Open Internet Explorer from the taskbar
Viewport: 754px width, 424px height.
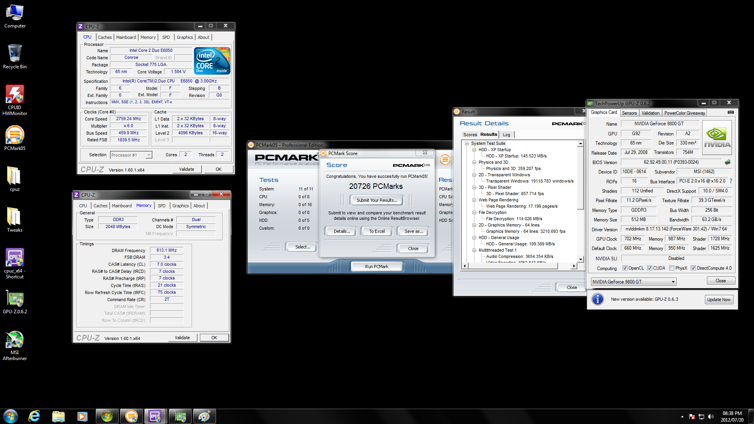[x=35, y=416]
